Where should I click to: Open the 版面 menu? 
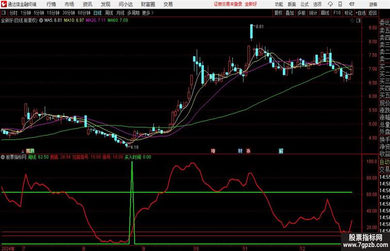(x=292, y=4)
